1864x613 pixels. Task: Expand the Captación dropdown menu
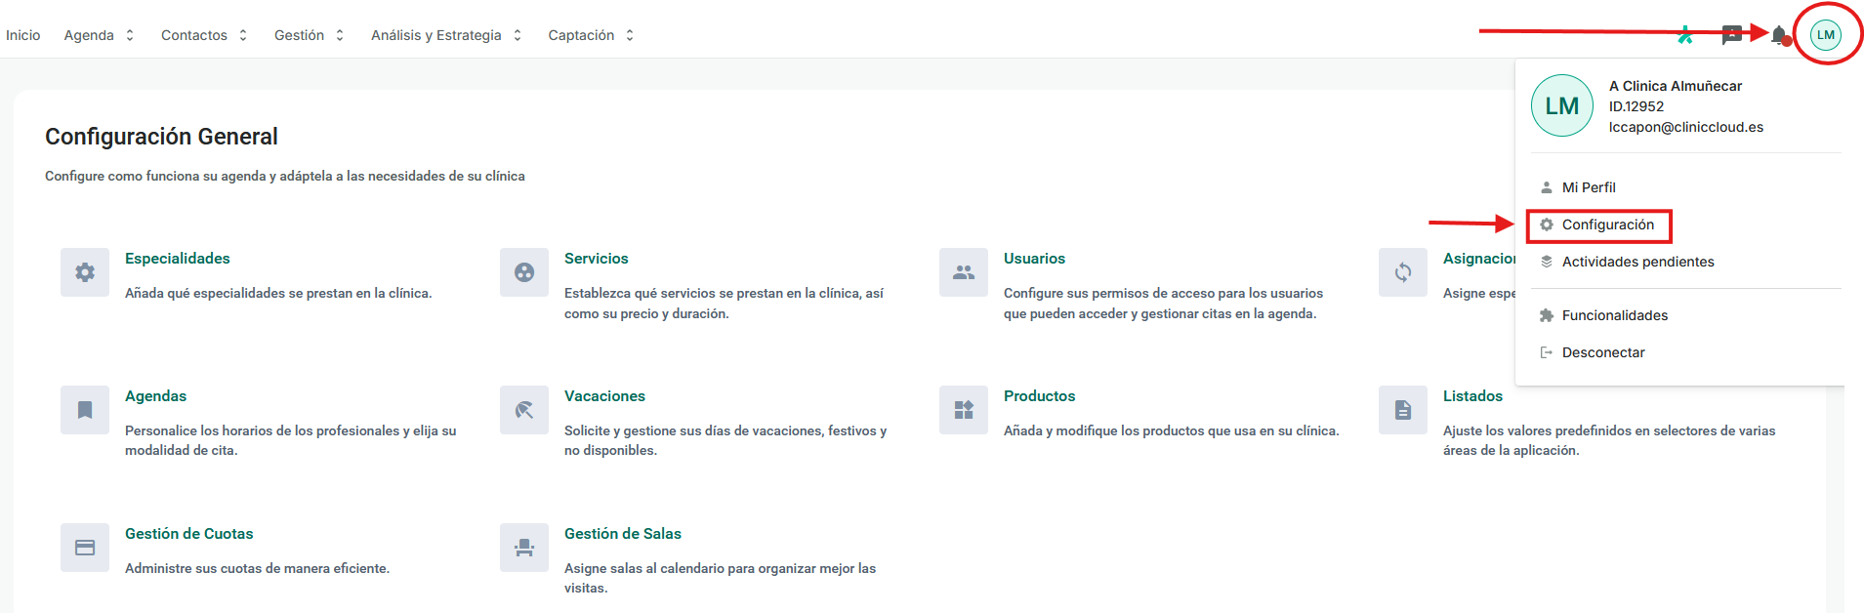(x=591, y=35)
